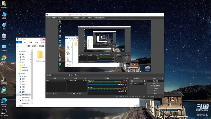Pop out the Scene Transitions dock icon
Image resolution: width=211 pixels, height=119 pixels.
(x=145, y=78)
